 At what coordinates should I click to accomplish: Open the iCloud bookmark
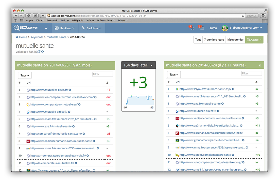click(40, 21)
